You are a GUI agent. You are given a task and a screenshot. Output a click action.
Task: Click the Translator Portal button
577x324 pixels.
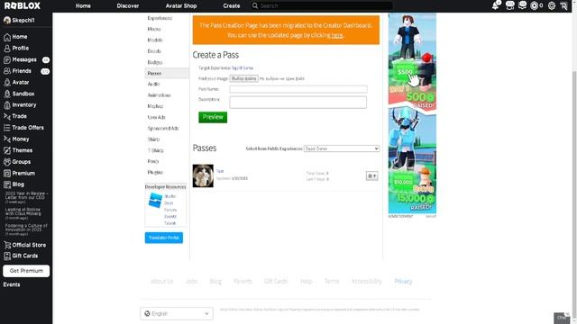[x=164, y=238]
